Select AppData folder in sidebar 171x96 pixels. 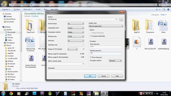10,53
